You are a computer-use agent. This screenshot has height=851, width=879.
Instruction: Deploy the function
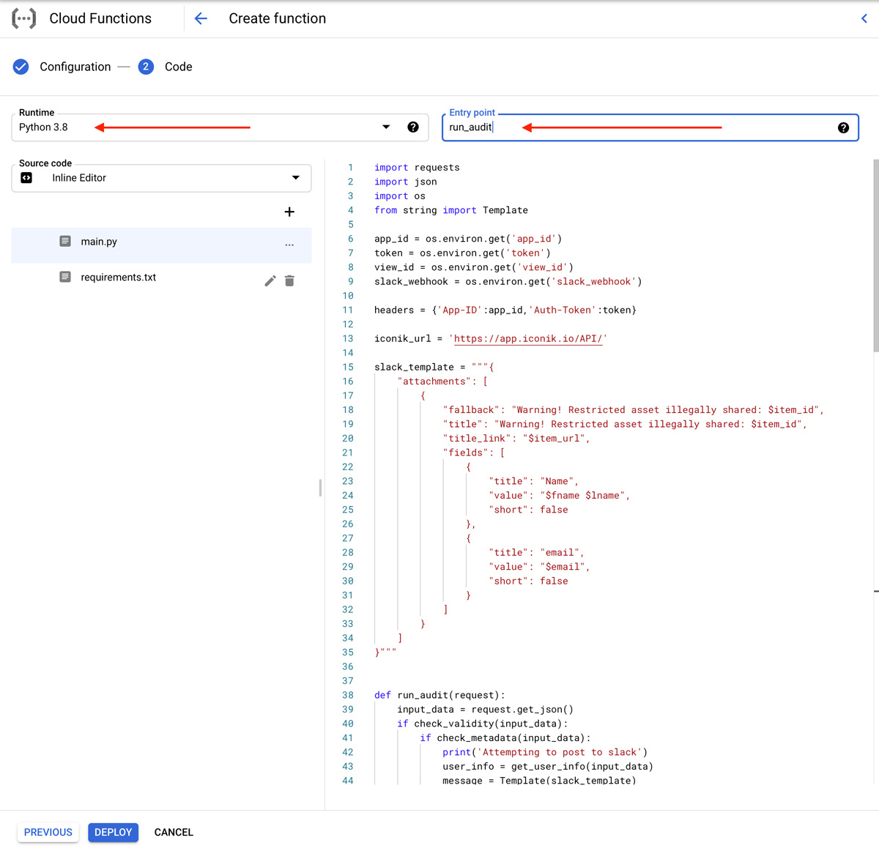pyautogui.click(x=113, y=832)
